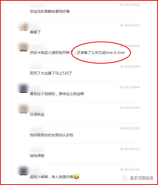Select the message 笑死了太应景了马上520了

click(x=51, y=73)
